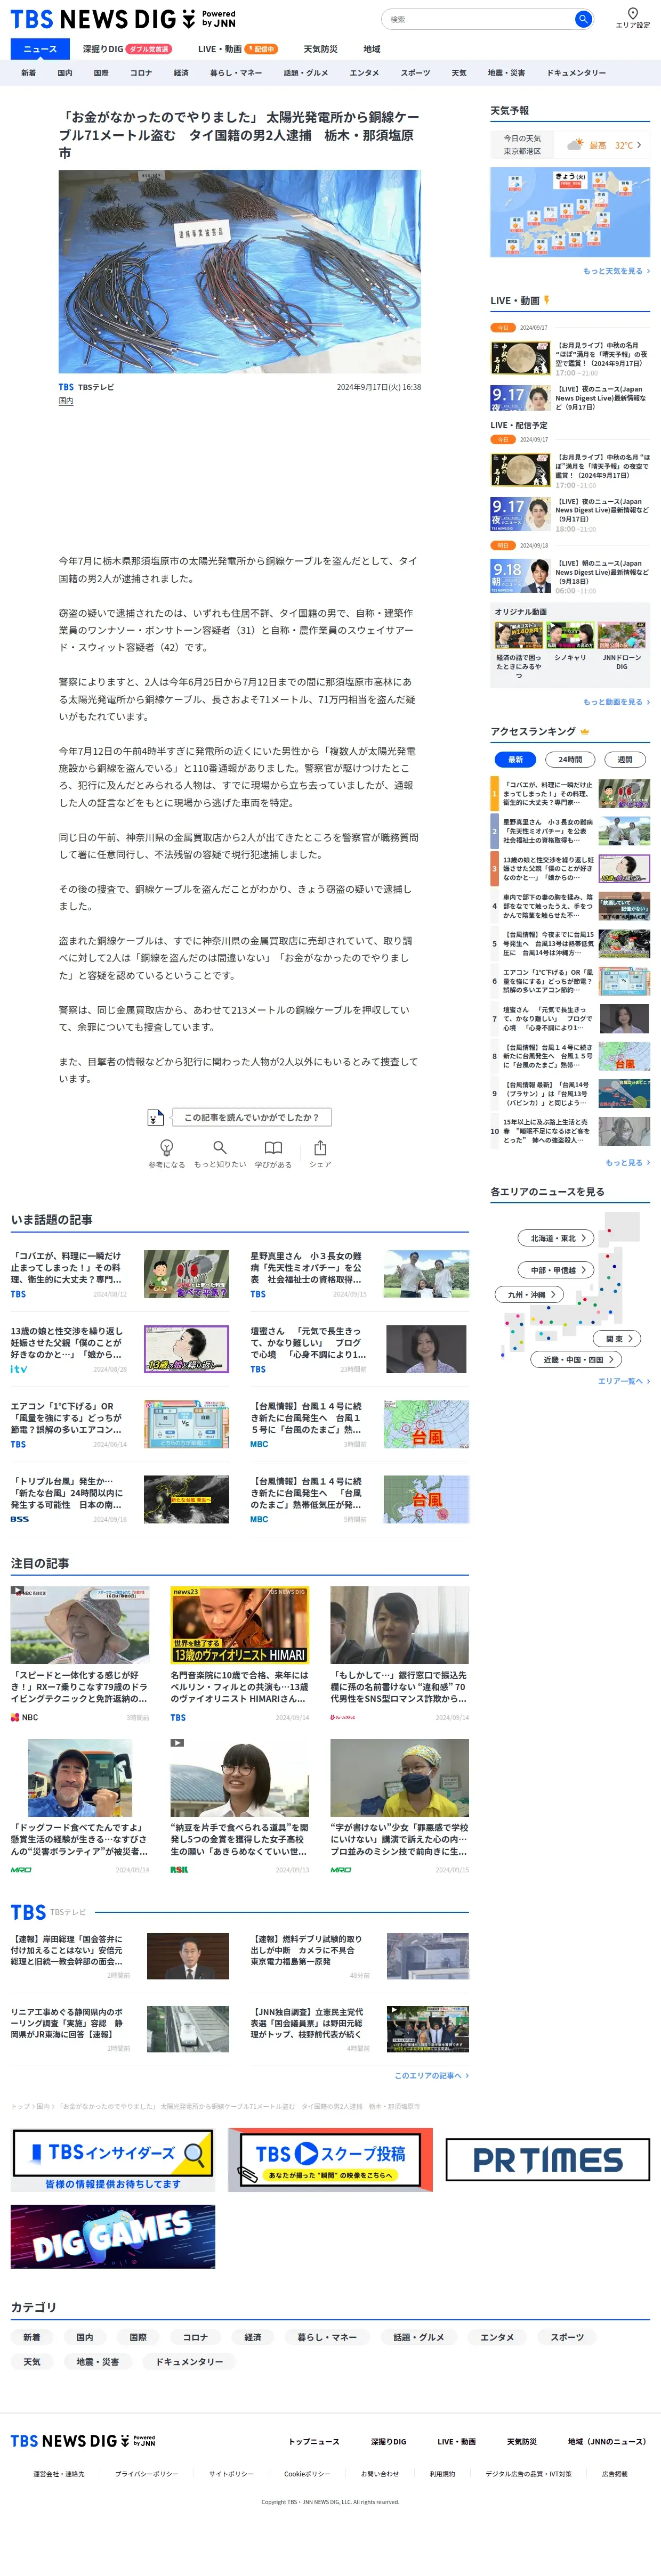Screen dimensions: 661x2576
Task: Click もっと動画を見る link
Action: [616, 702]
